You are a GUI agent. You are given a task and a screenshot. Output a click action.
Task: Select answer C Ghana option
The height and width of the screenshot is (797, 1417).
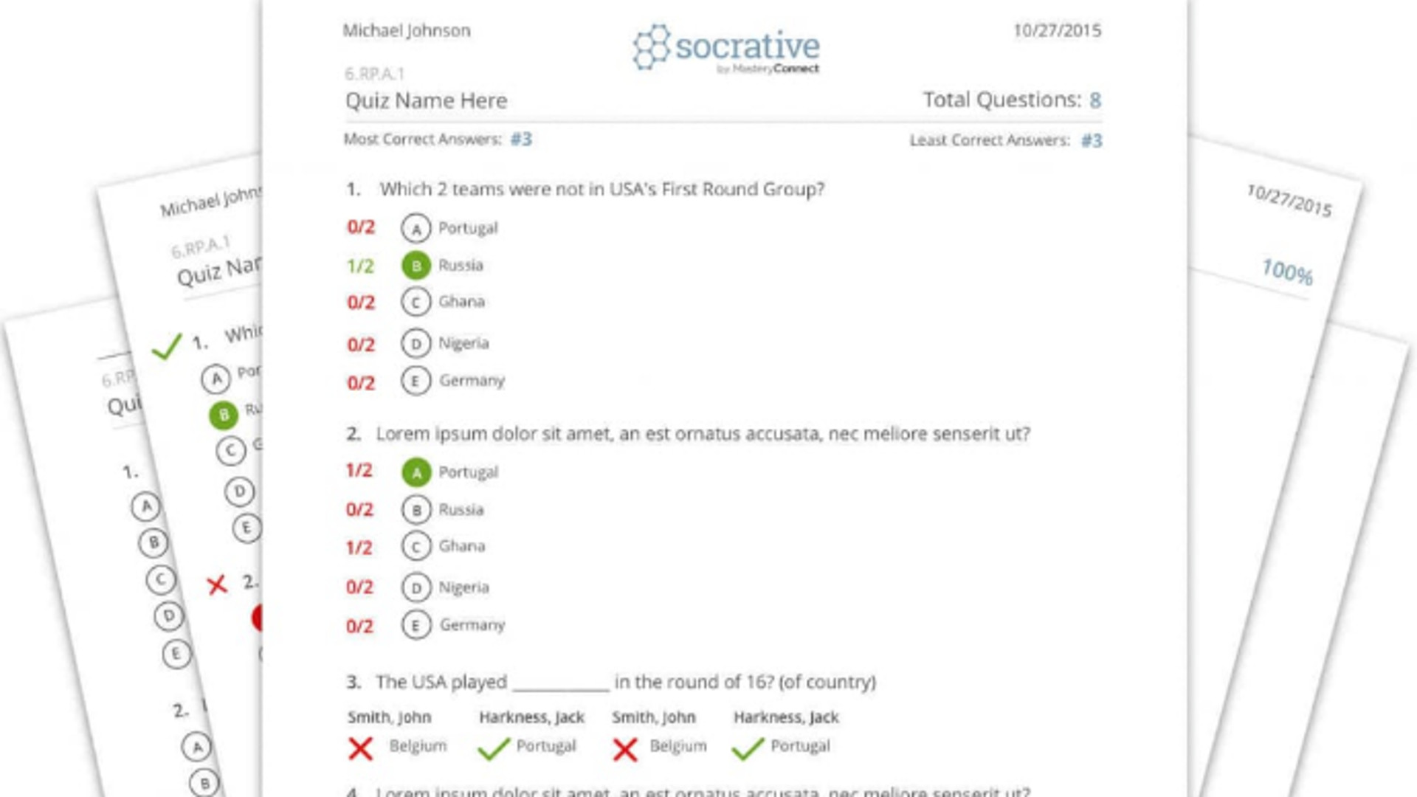click(415, 302)
